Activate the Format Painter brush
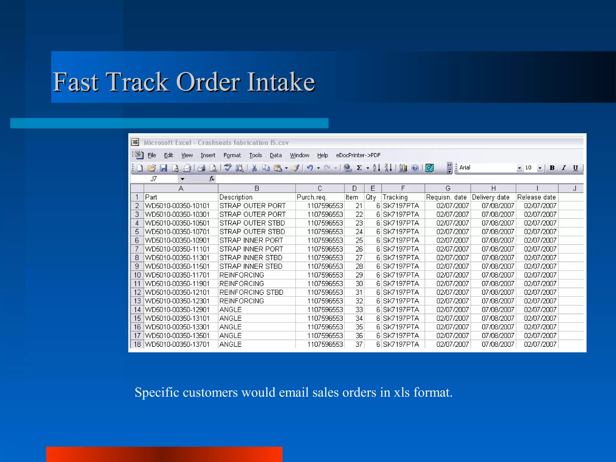Viewport: 616px width, 462px height. [x=296, y=168]
